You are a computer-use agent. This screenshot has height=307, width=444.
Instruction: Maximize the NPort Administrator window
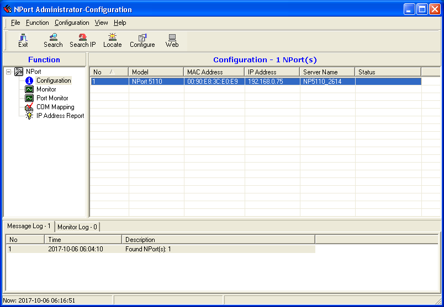422,9
